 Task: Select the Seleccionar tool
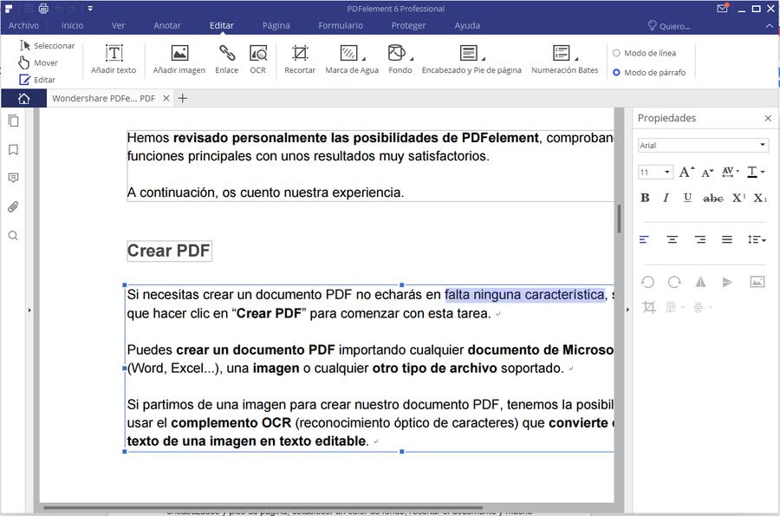point(47,46)
